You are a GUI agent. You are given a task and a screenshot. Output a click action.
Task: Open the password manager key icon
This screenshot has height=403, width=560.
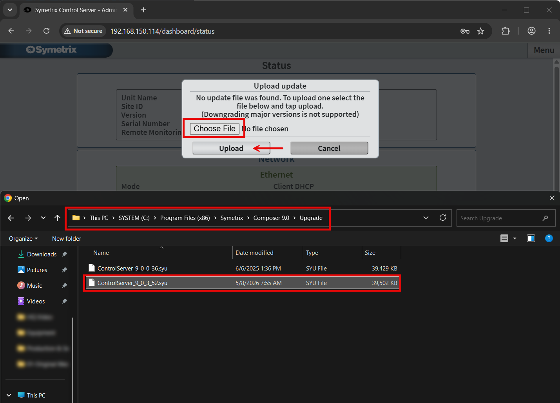tap(465, 31)
